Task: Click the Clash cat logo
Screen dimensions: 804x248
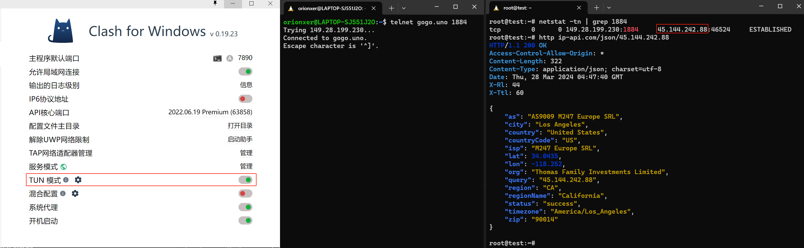Action: point(61,31)
